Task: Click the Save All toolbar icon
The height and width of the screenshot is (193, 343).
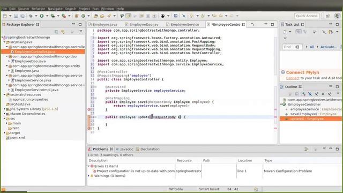Action: coord(23,16)
